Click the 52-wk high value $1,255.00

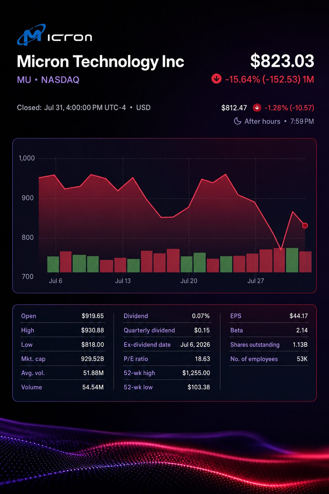tap(196, 373)
